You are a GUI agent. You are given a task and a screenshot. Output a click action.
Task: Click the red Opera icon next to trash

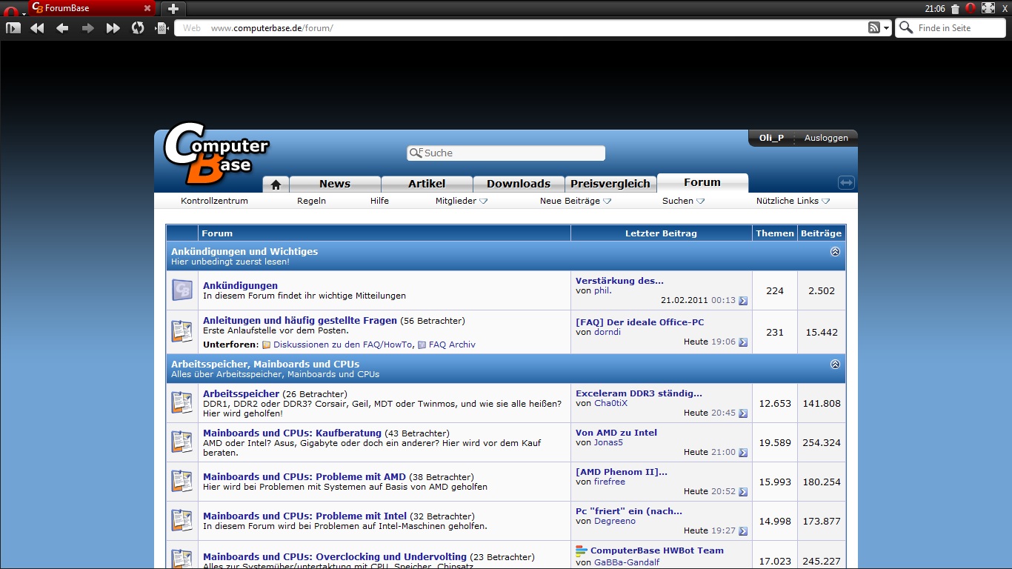970,9
